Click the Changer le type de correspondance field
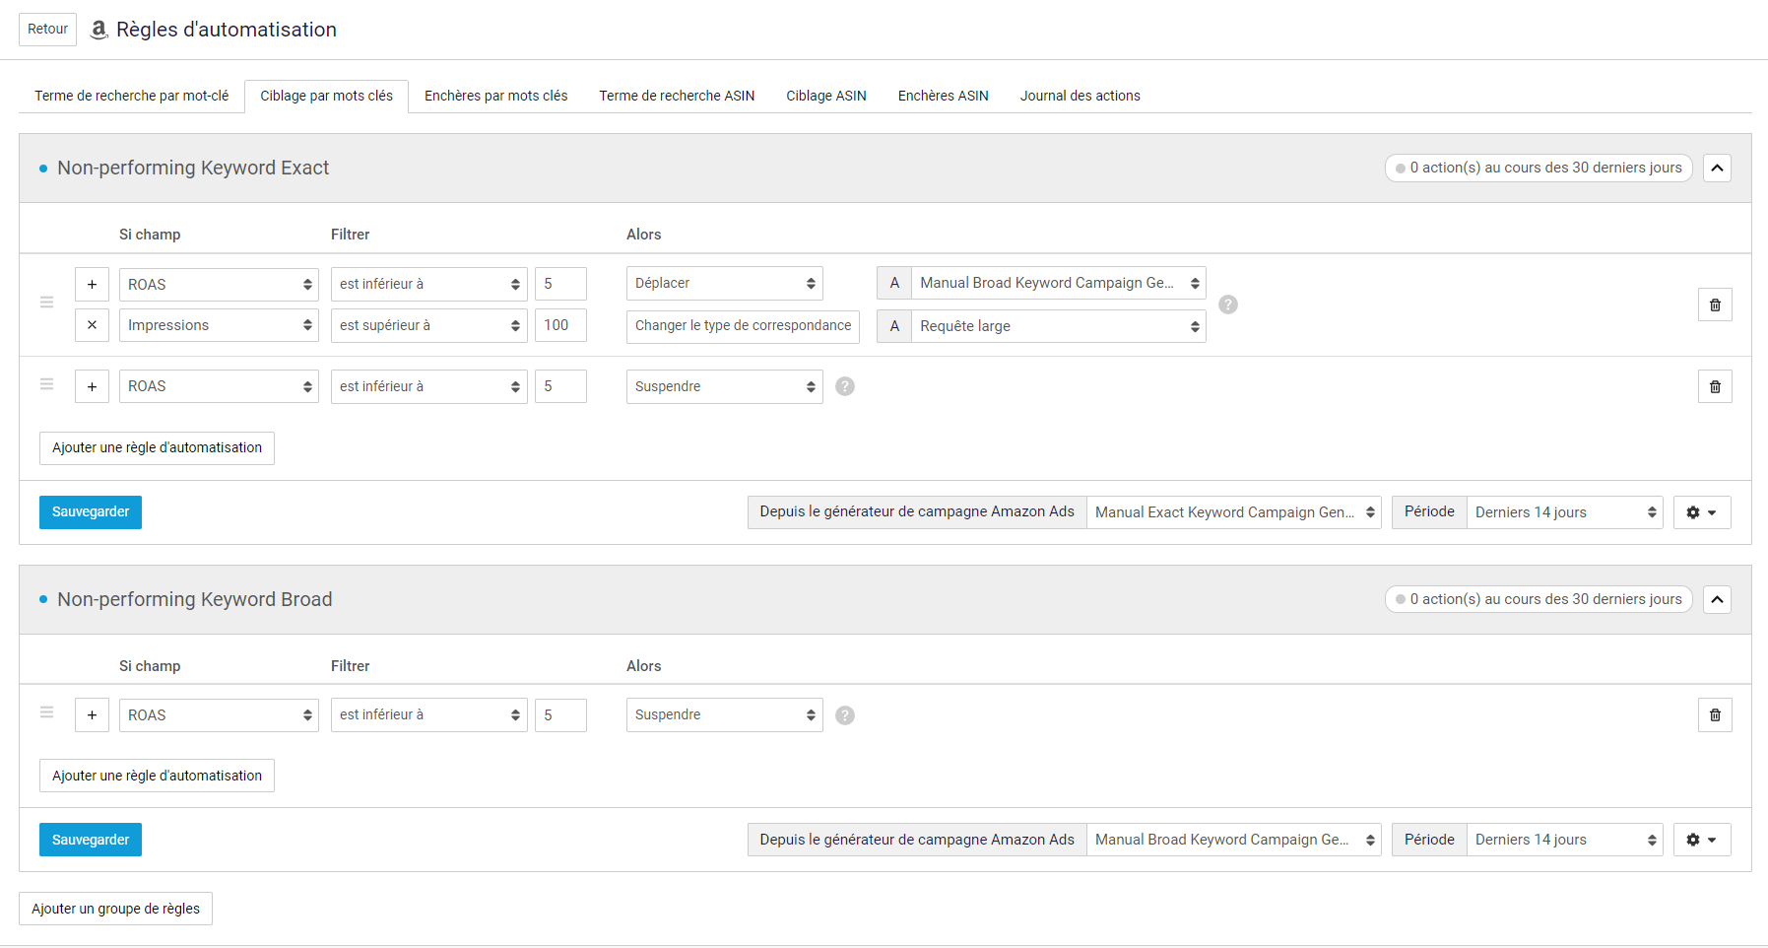Viewport: 1768px width, 948px height. point(743,326)
